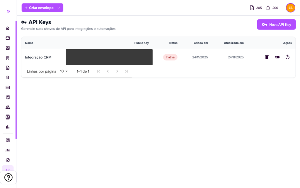Open the notifications bell showing 200
The height and width of the screenshot is (188, 300).
(x=272, y=8)
